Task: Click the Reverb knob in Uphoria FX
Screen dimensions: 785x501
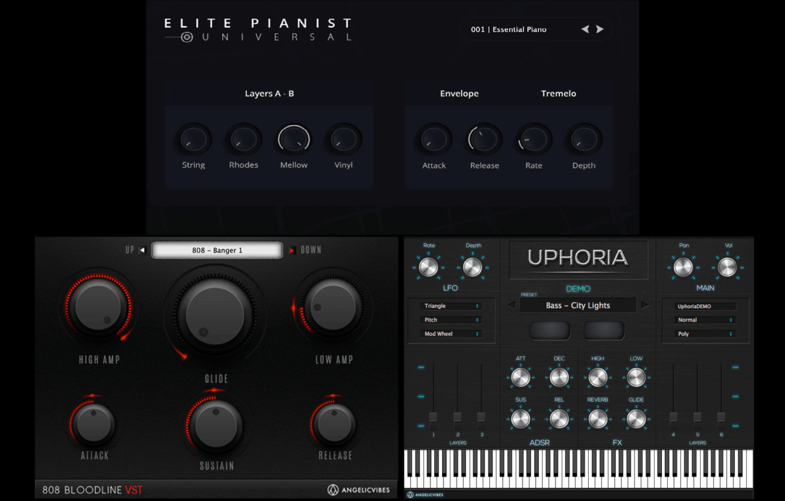Action: pyautogui.click(x=597, y=418)
